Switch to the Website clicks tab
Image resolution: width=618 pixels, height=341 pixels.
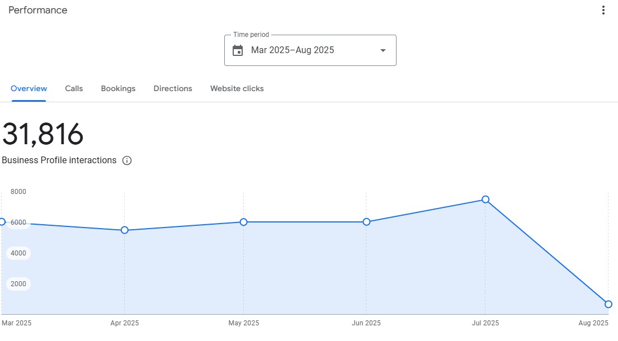coord(237,88)
